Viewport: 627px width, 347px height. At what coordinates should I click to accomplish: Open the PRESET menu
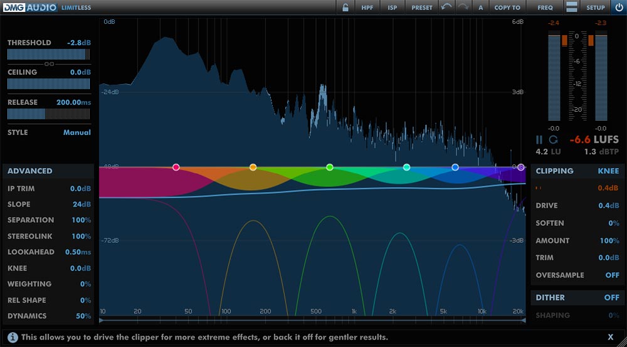pos(422,7)
